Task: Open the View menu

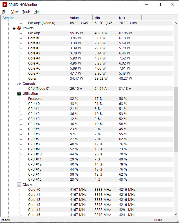Action: (x=15, y=12)
